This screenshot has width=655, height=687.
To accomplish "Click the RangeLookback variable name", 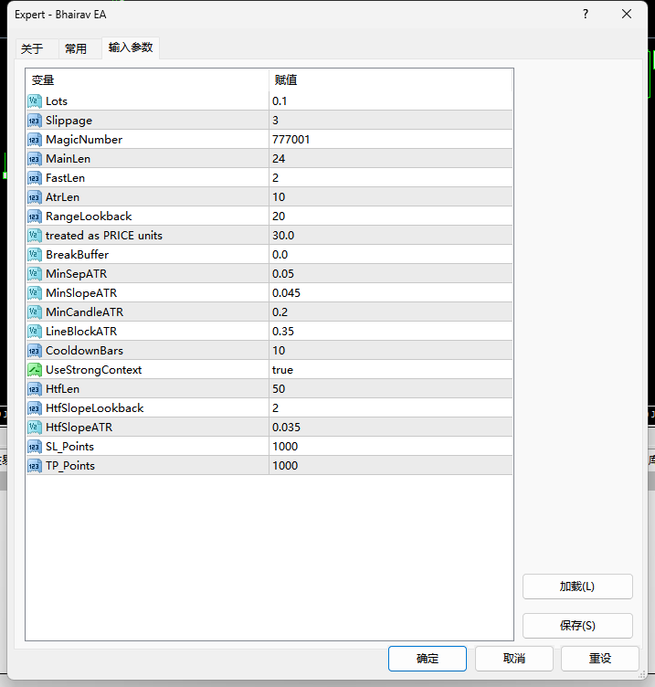I will click(89, 217).
